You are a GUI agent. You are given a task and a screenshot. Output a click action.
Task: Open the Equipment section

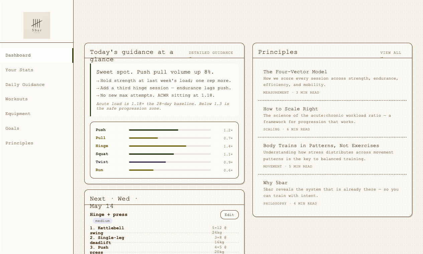coord(36,114)
